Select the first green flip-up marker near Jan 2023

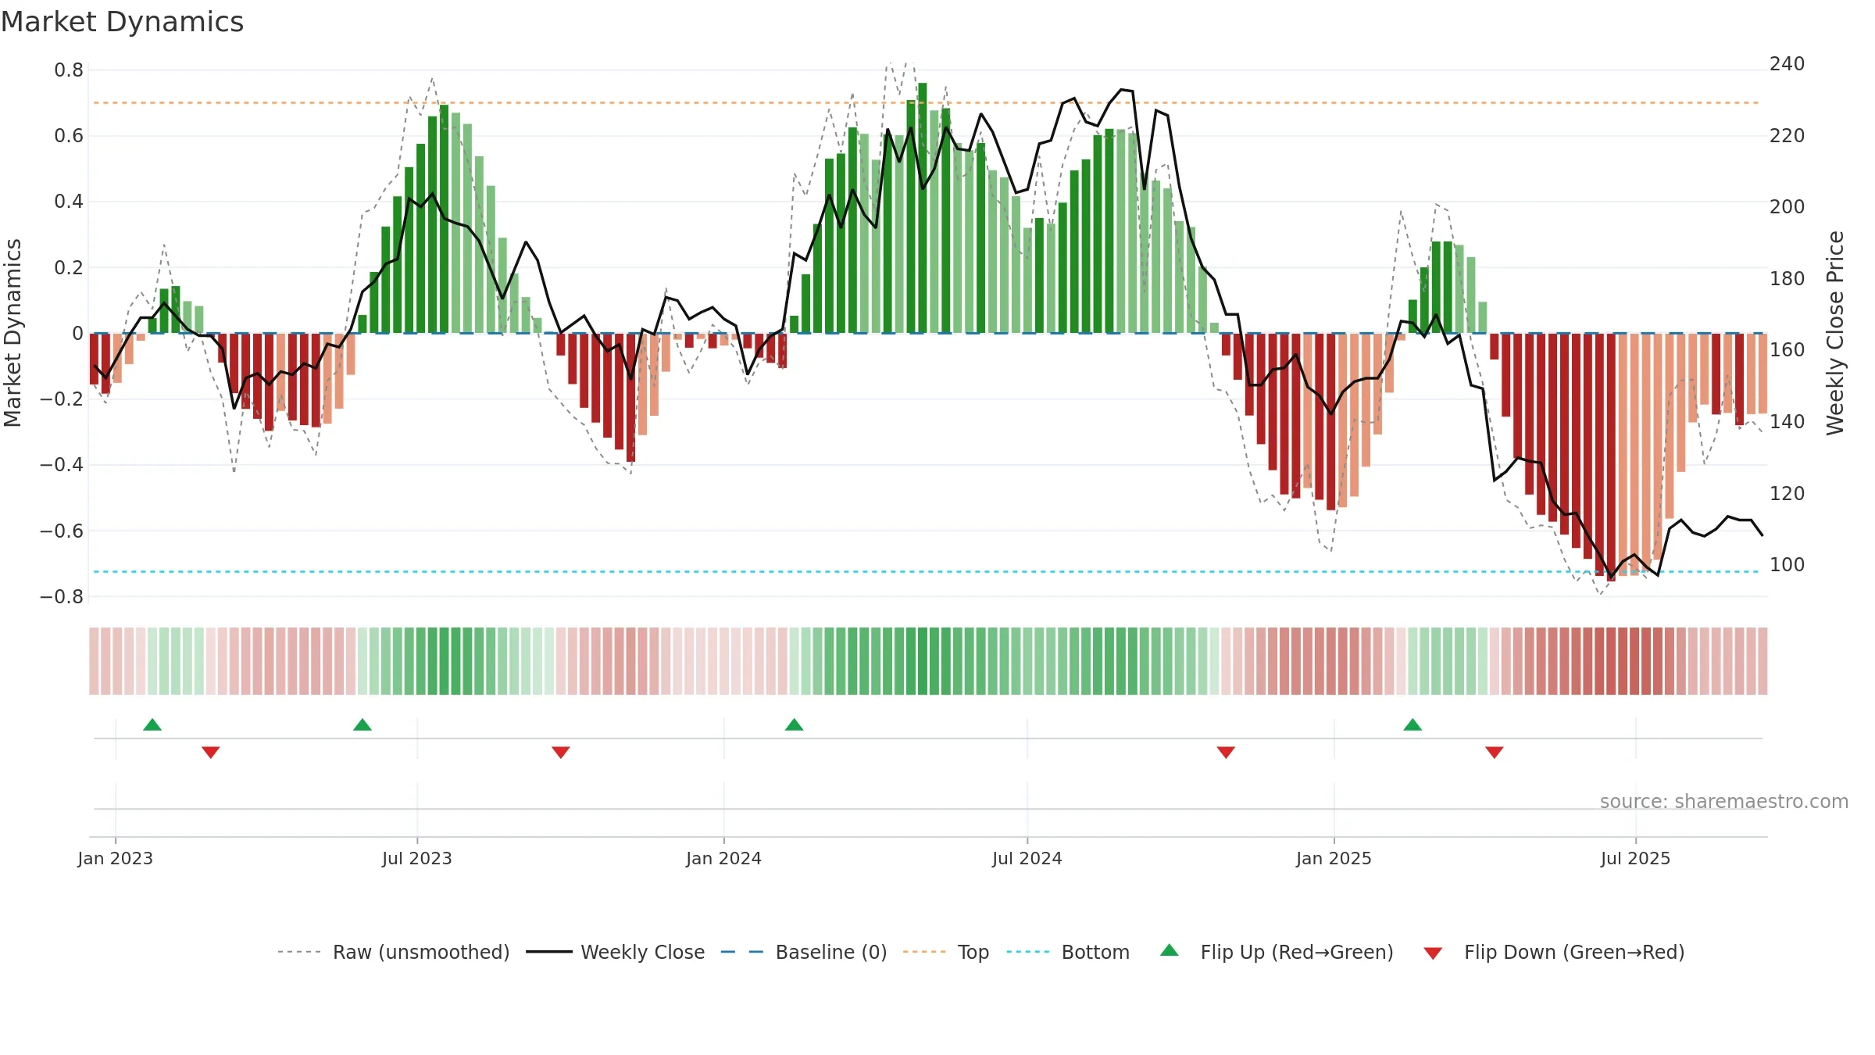click(152, 724)
